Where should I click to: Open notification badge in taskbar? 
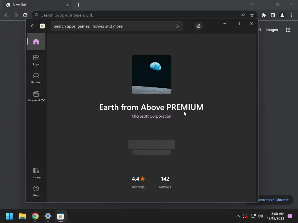pos(290,216)
